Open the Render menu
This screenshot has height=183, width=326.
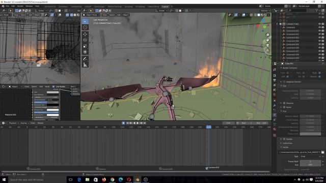click(20, 6)
